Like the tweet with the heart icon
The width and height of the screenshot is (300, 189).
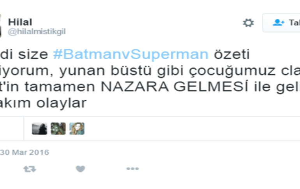[80, 169]
